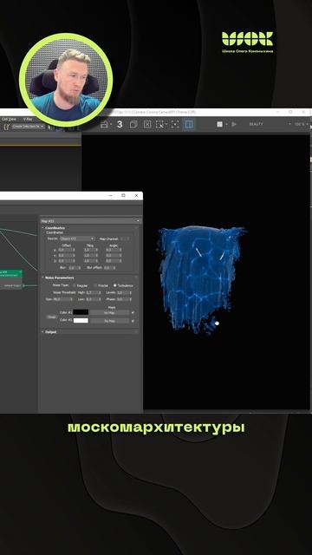Click the X Tiling value field

coord(90,250)
